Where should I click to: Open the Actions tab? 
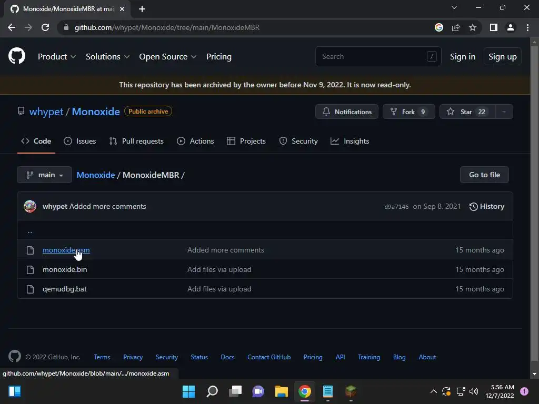pyautogui.click(x=195, y=141)
